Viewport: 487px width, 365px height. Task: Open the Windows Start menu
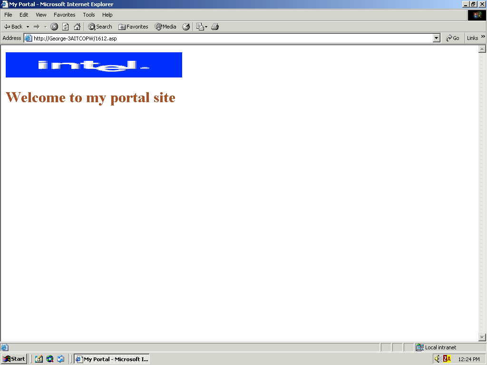point(14,359)
